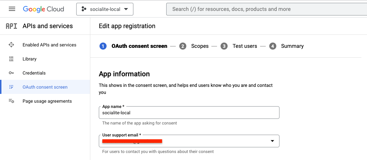The width and height of the screenshot is (367, 160).
Task: Open Page usage agreements
Action: tap(47, 101)
